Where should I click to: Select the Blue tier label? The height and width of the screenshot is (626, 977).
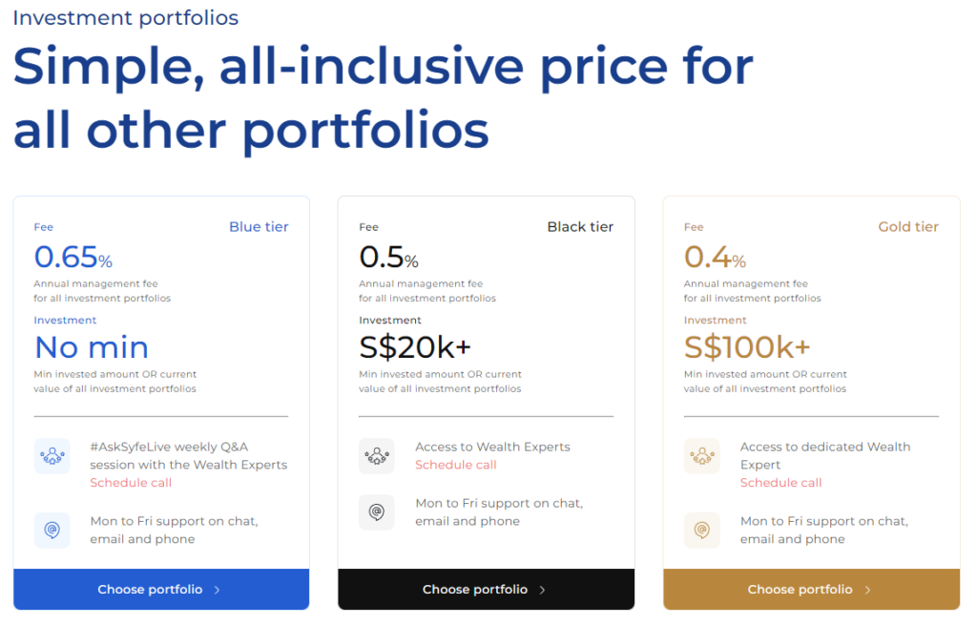tap(259, 227)
